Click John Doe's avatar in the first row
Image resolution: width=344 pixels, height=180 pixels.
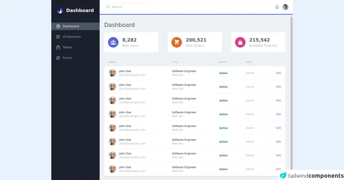112,73
